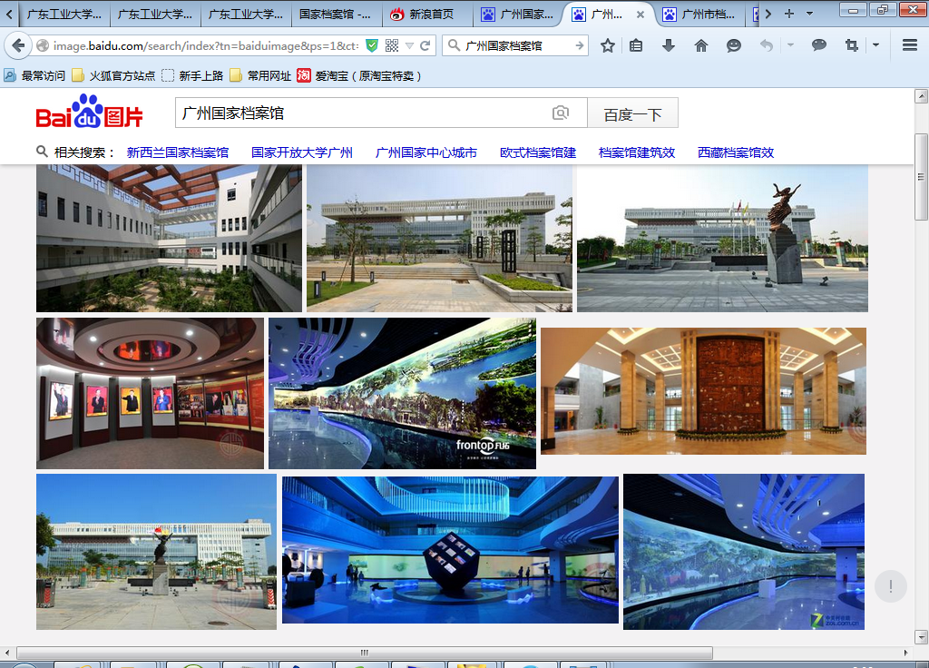
Task: Click the Baidu 图片 logo
Action: point(90,113)
